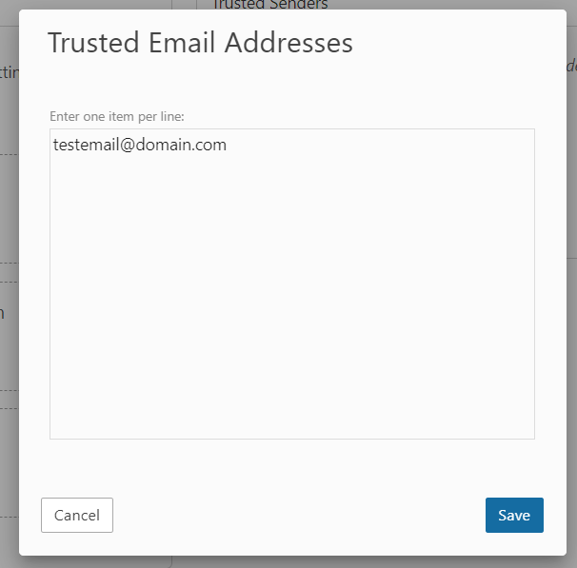Click the testemail@domain.com entry
The width and height of the screenshot is (577, 568).
[140, 146]
